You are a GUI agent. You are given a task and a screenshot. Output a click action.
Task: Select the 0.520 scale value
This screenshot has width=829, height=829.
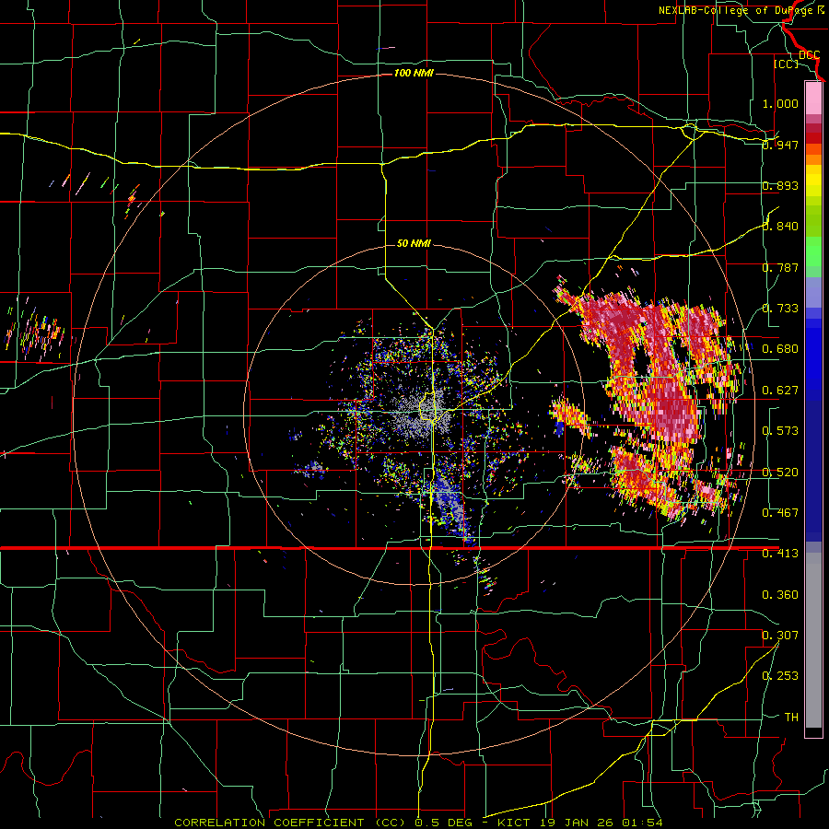(x=780, y=473)
